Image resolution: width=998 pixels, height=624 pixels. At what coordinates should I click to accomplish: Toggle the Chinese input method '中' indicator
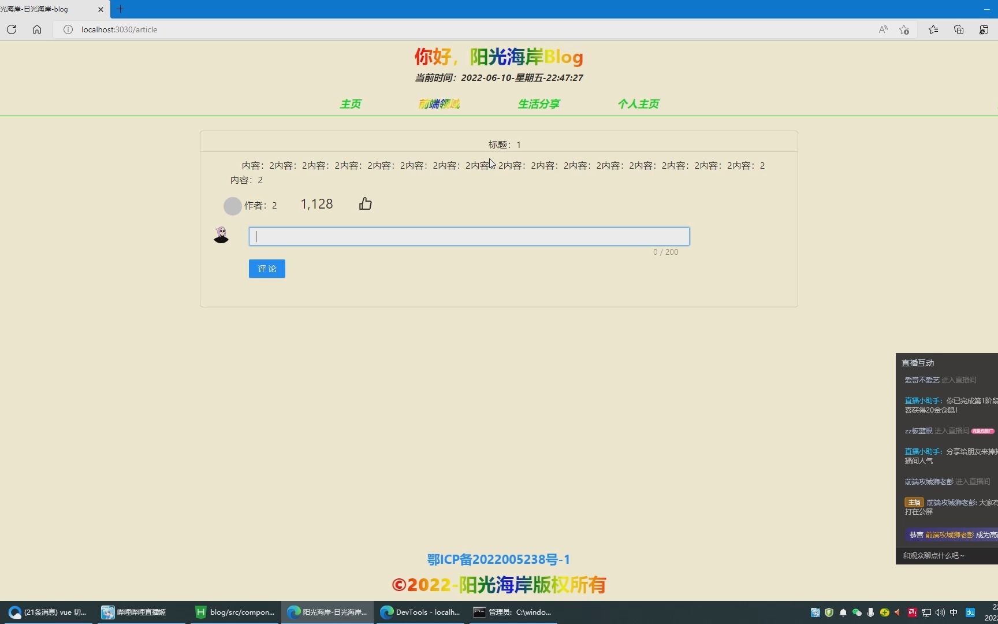(954, 612)
